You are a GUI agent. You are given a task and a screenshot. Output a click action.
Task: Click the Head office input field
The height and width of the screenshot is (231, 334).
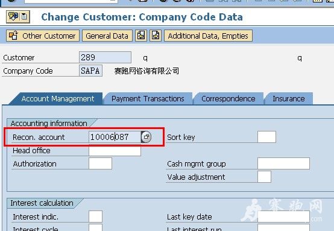tap(115, 151)
